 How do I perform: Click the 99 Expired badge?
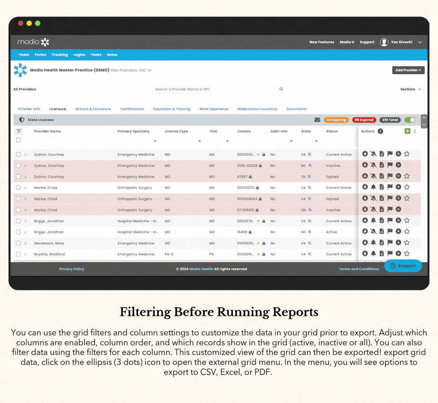[x=364, y=120]
